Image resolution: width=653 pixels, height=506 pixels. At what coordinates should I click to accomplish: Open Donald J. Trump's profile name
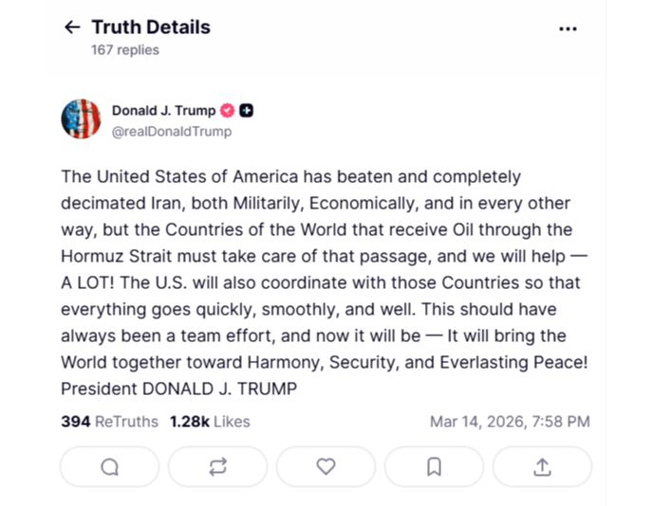(163, 110)
